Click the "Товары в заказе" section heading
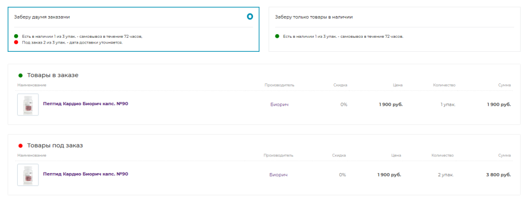Image resolution: width=531 pixels, height=200 pixels. (53, 75)
